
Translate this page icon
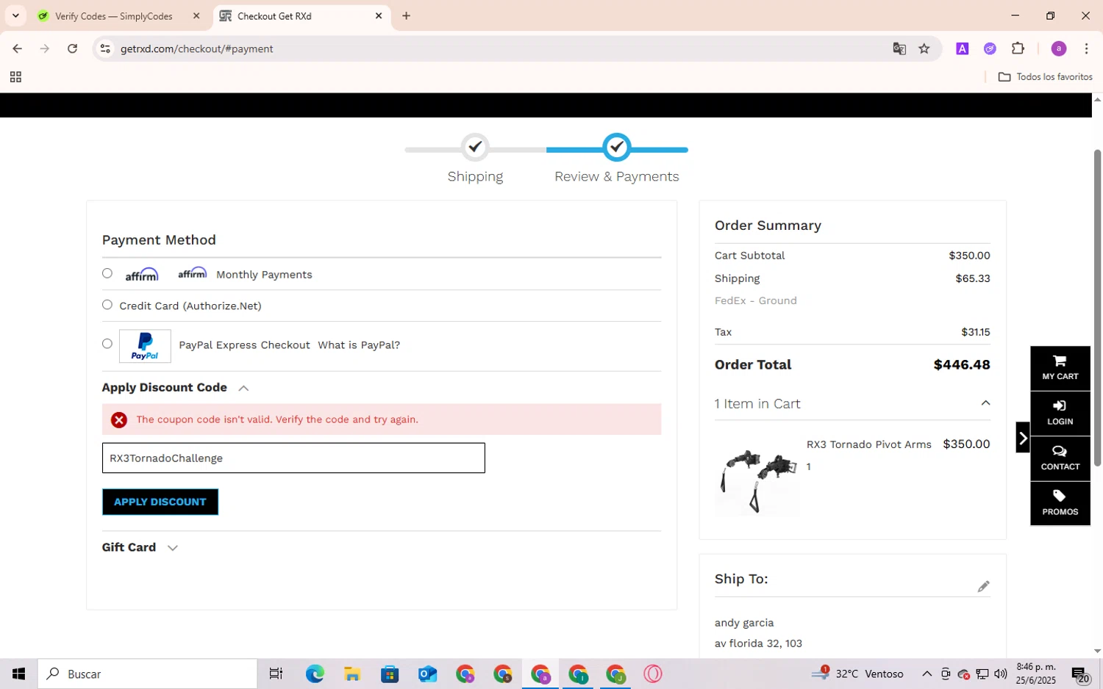point(899,48)
